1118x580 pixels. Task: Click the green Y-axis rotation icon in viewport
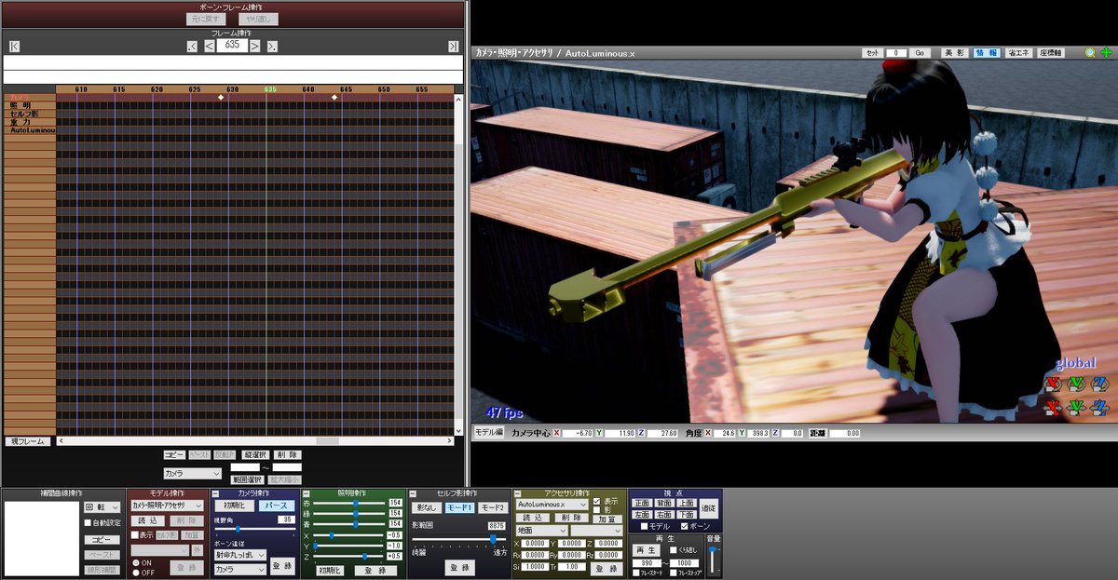coord(1076,383)
